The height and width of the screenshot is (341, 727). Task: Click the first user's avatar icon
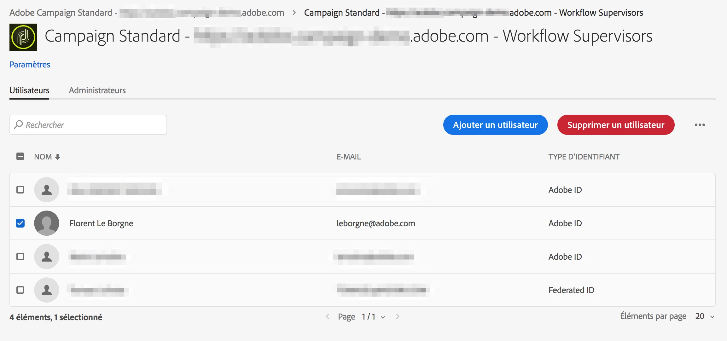pos(47,190)
